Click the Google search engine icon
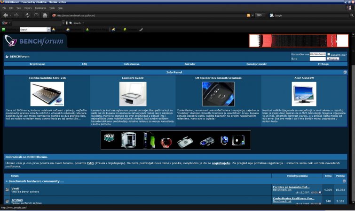Viewport: 355px width, 211px height. pos(271,15)
